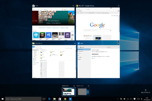This screenshot has width=152, height=101.
Task: Open Google Chrome from the taskbar
Action: click(x=65, y=99)
